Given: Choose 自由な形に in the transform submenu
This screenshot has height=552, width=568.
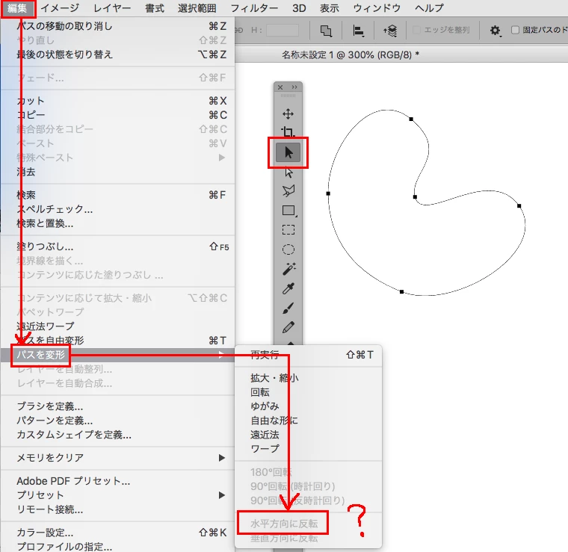Looking at the screenshot, I should [x=308, y=421].
